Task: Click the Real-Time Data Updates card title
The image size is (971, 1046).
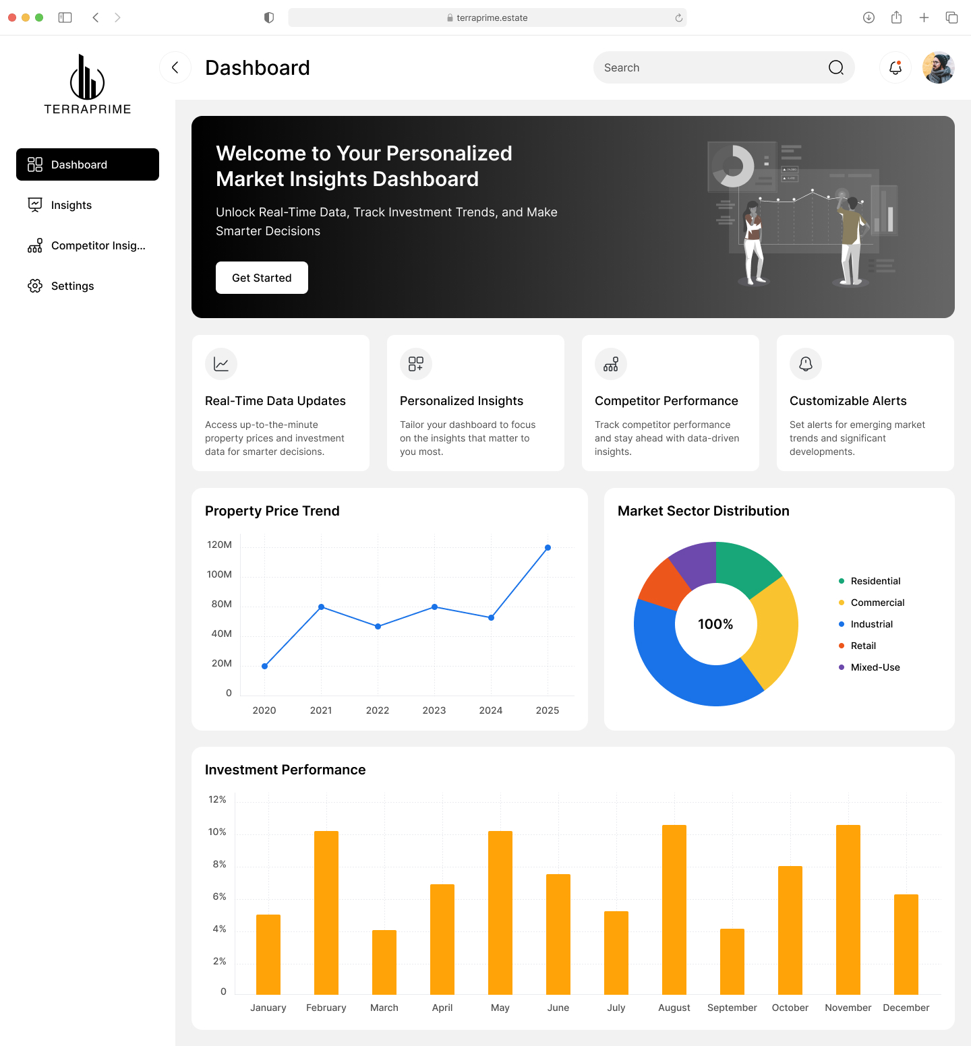Action: (x=275, y=401)
